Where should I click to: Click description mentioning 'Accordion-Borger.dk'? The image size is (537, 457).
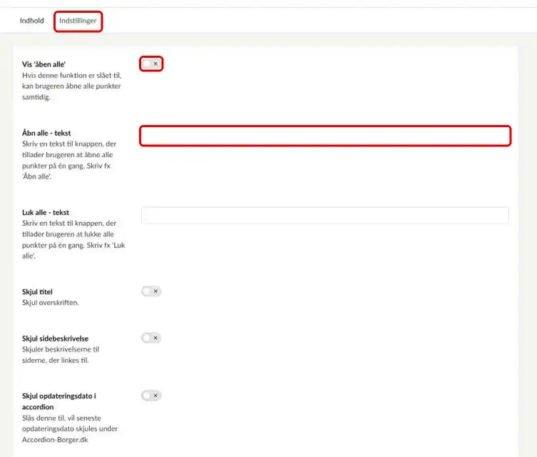click(x=70, y=428)
